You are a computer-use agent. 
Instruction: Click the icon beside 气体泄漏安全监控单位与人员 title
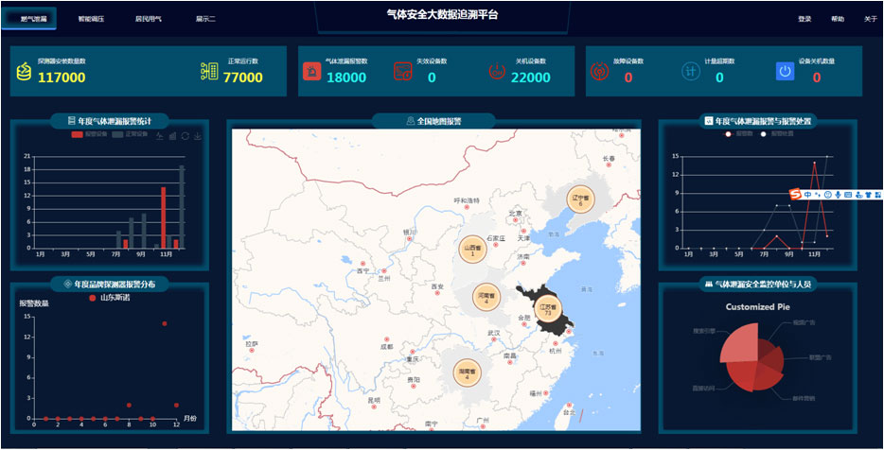tap(709, 285)
